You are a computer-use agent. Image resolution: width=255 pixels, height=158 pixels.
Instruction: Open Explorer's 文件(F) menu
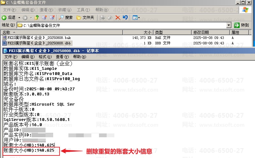(x=10, y=10)
